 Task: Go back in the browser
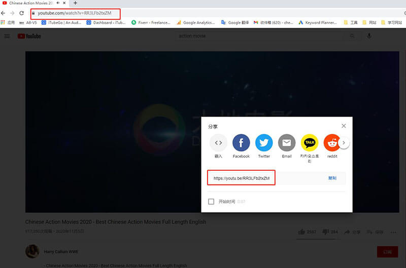pos(3,13)
